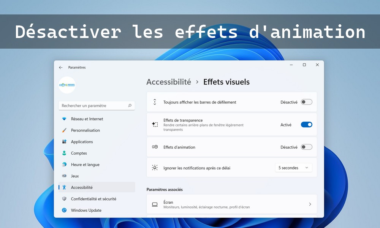Image resolution: width=380 pixels, height=228 pixels.
Task: Close the Paramètres window
Action: (x=317, y=65)
